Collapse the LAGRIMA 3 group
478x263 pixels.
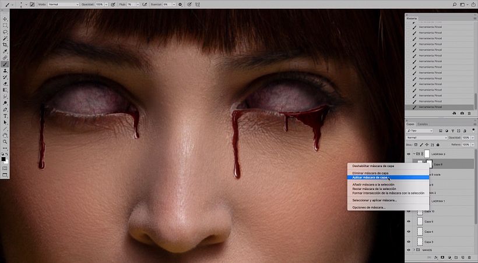(x=414, y=154)
